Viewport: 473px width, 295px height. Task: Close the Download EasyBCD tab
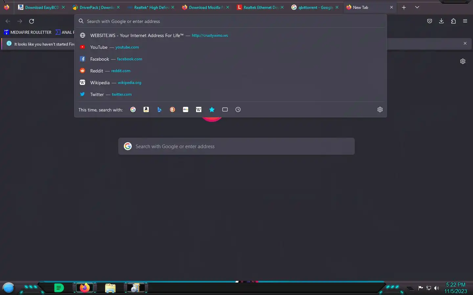click(63, 7)
